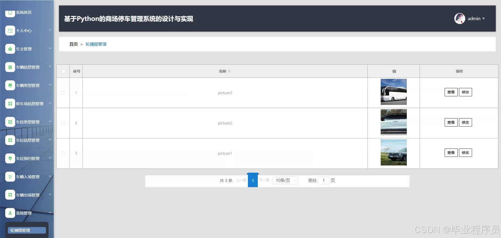The height and width of the screenshot is (238, 501).
Task: Check the box for row picture3
Action: pos(63,93)
